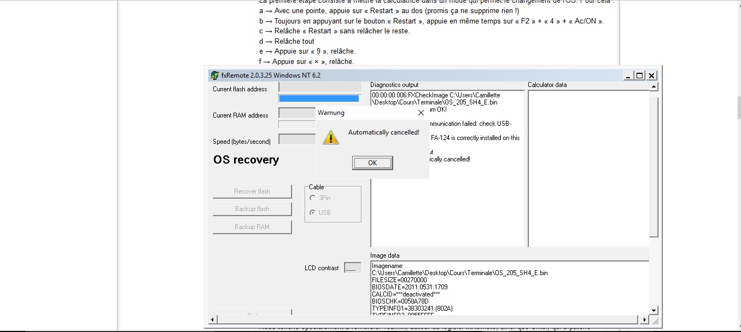Click inside the Calculator data box
741x332 pixels.
click(x=588, y=168)
